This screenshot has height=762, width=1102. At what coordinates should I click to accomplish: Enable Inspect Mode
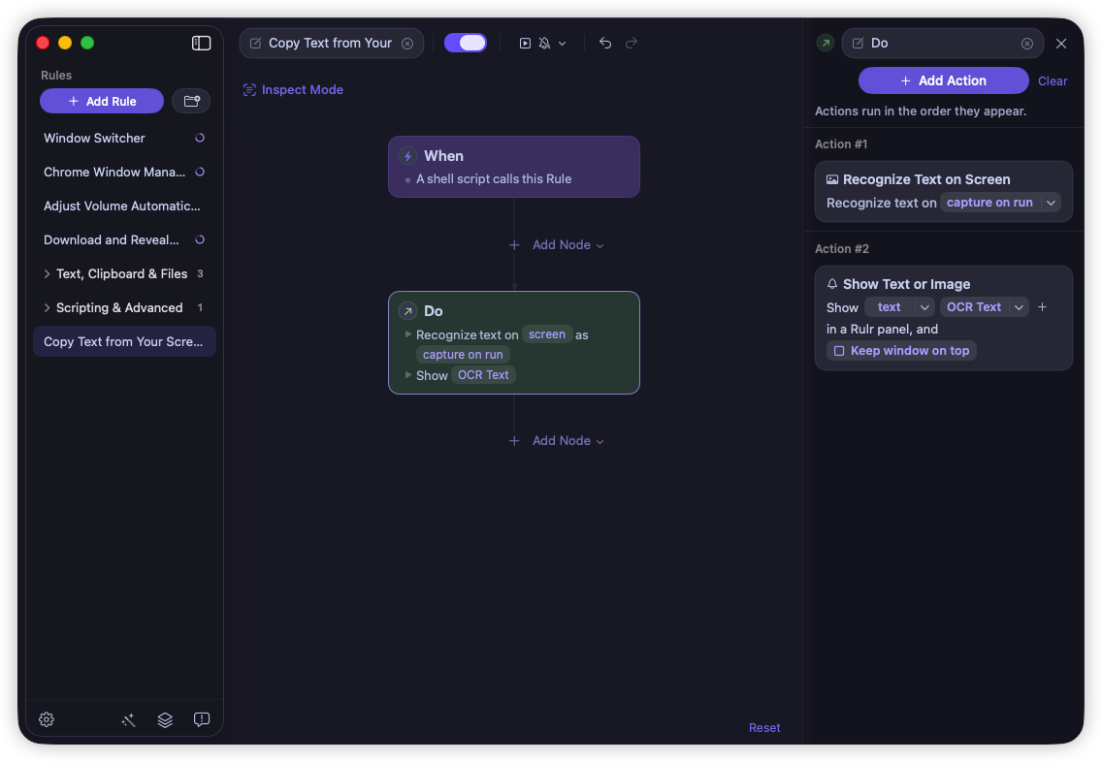pyautogui.click(x=293, y=90)
